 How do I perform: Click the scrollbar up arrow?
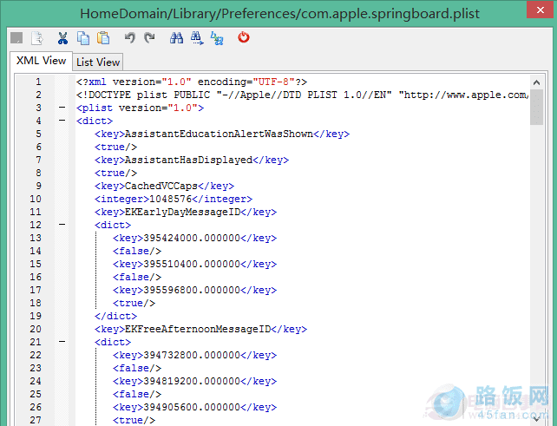[x=536, y=82]
